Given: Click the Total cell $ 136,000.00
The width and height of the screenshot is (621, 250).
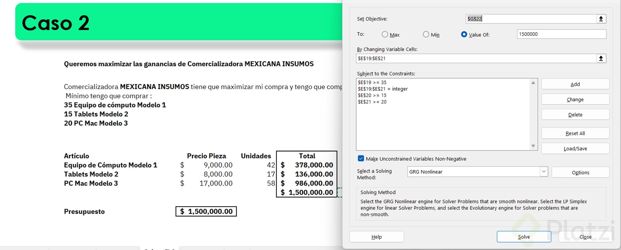Looking at the screenshot, I should 307,174.
